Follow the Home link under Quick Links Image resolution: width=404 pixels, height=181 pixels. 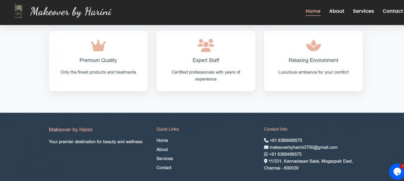pos(162,140)
